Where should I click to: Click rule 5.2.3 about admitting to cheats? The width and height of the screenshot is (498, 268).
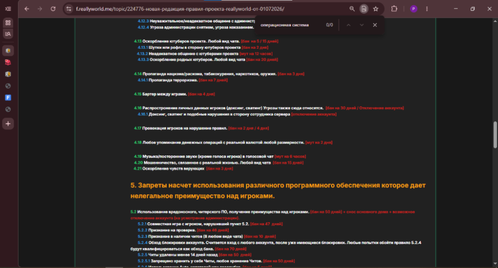tap(207, 237)
